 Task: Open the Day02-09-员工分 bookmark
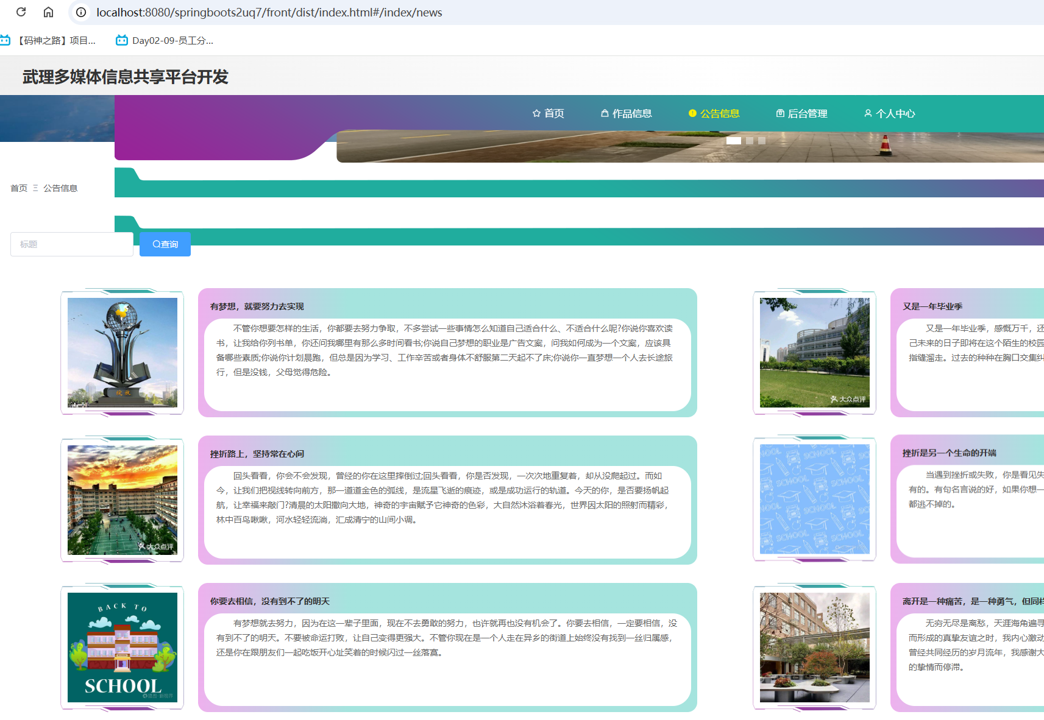pos(165,40)
